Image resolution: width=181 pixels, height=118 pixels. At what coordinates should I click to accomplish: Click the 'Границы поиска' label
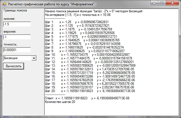click(x=15, y=11)
